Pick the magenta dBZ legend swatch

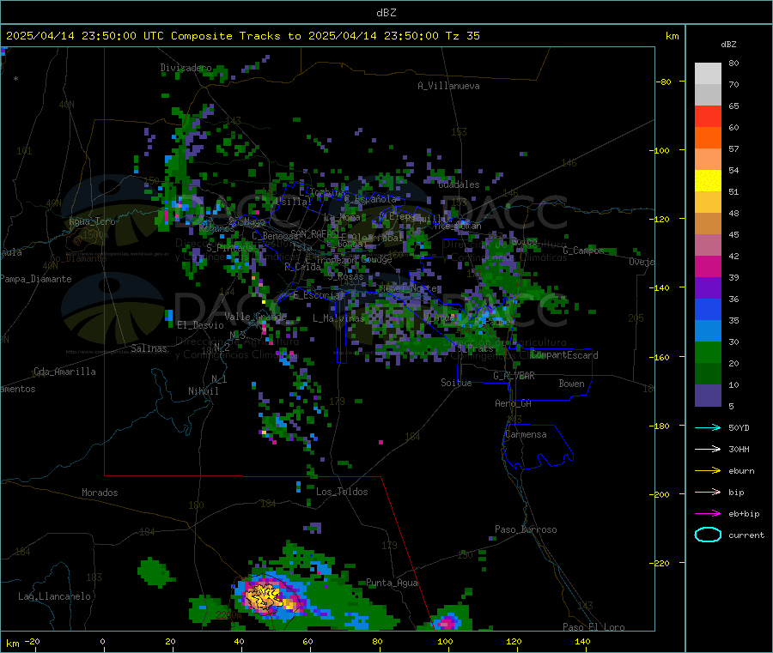(x=708, y=266)
